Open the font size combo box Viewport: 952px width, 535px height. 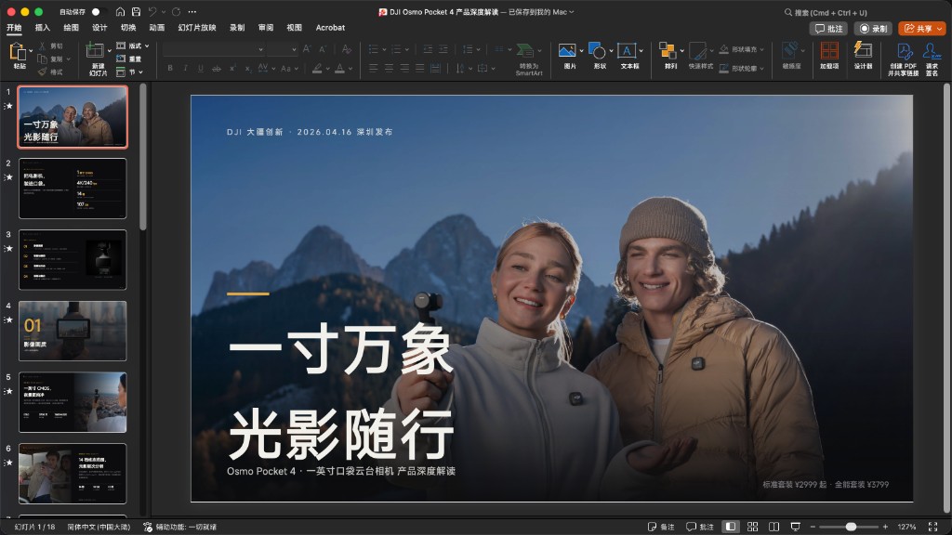pyautogui.click(x=283, y=49)
